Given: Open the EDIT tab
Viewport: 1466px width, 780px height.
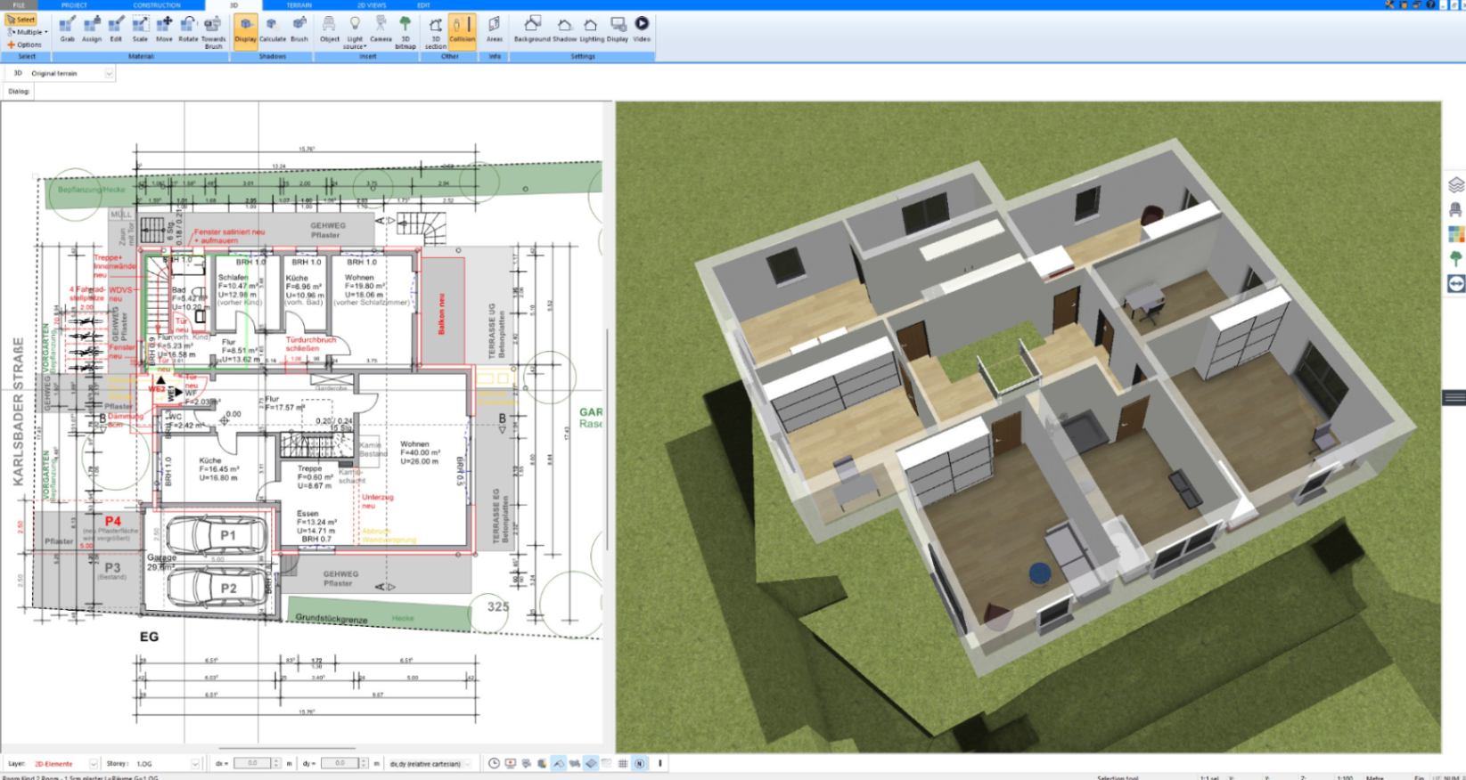Looking at the screenshot, I should coord(423,5).
